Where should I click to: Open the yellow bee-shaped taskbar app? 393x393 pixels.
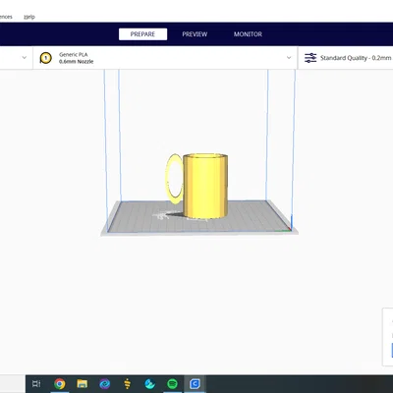point(127,383)
